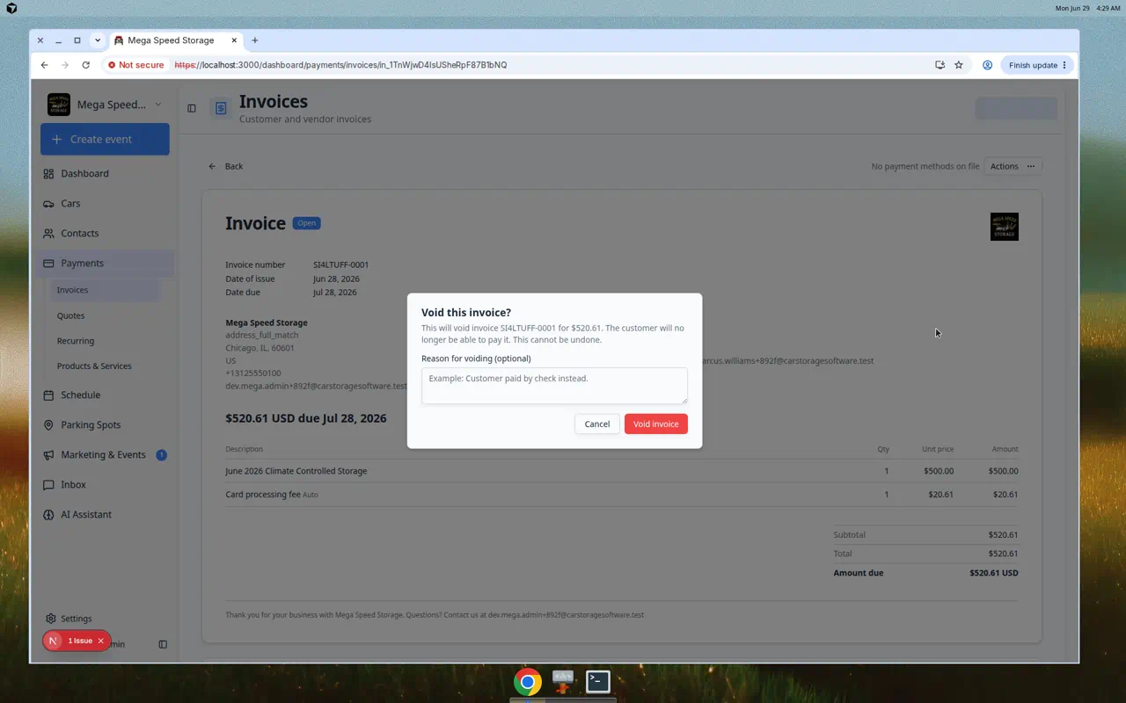Screen dimensions: 1126x703
Task: Open the AI Assistant bot icon
Action: coord(48,515)
